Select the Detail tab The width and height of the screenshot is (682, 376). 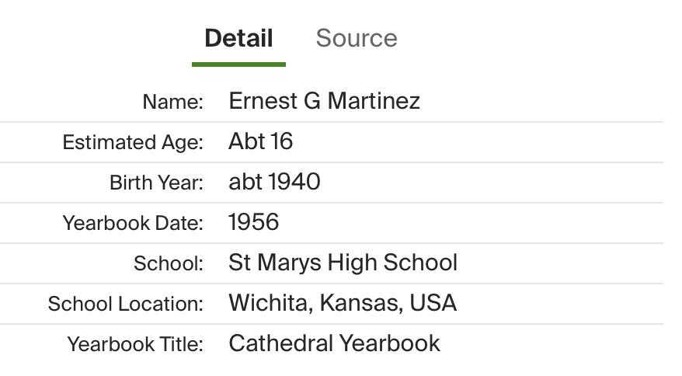coord(238,38)
